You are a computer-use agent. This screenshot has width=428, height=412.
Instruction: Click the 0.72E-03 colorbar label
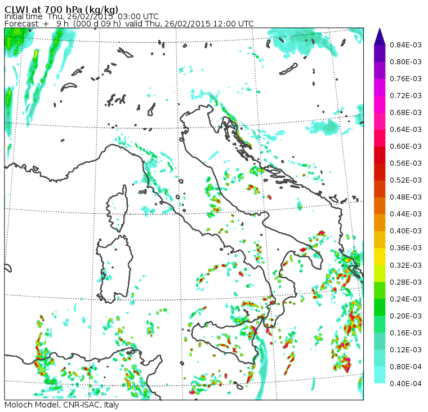(405, 96)
